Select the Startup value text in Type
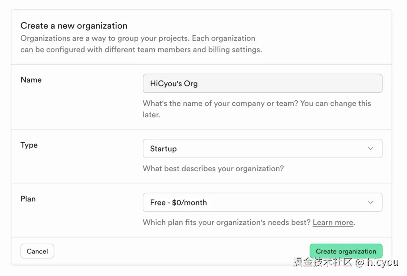407x276 pixels. tap(163, 149)
